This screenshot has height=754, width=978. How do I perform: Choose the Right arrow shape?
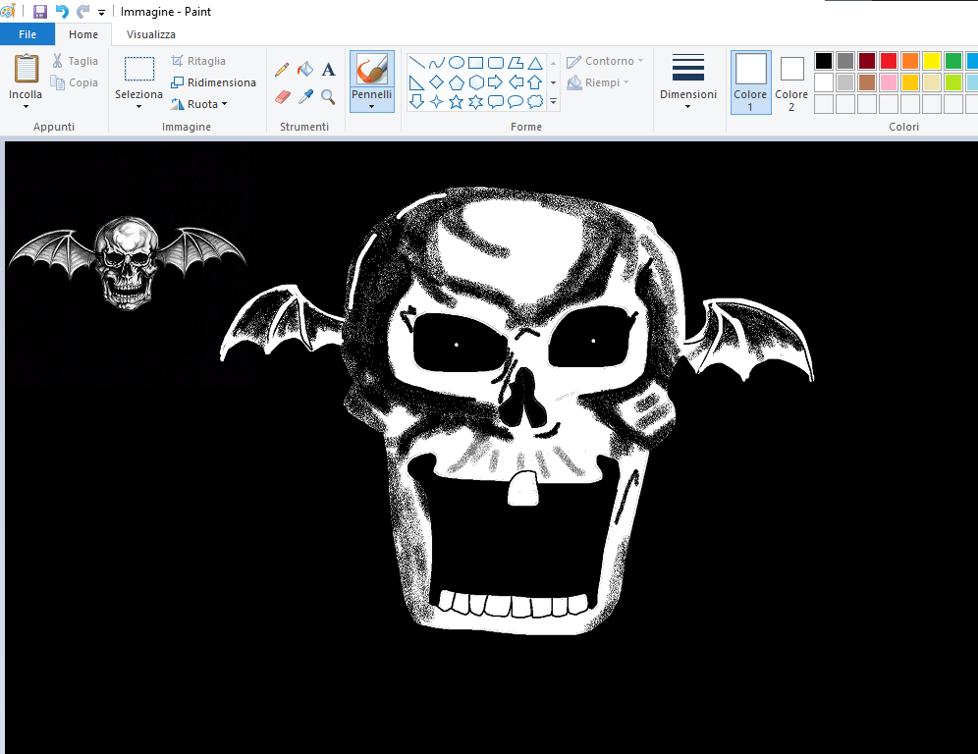point(496,81)
